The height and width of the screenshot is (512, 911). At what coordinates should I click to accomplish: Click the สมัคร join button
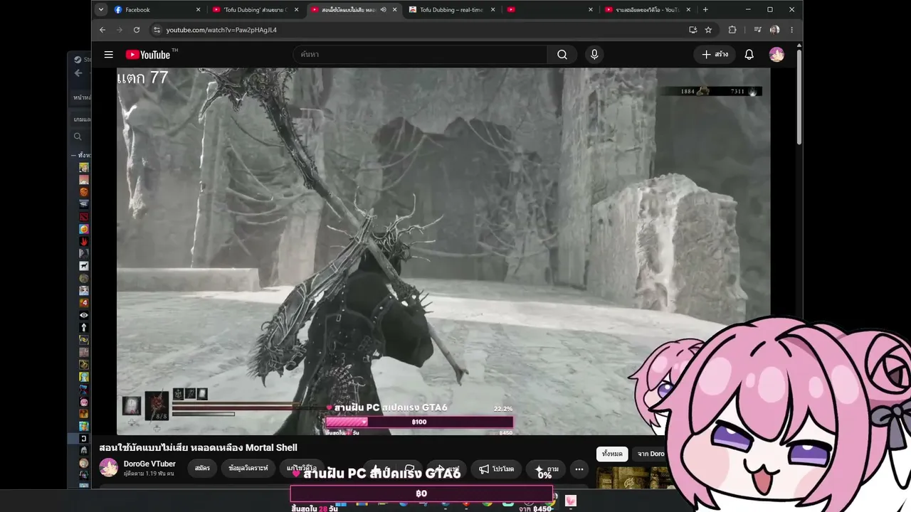pos(202,469)
